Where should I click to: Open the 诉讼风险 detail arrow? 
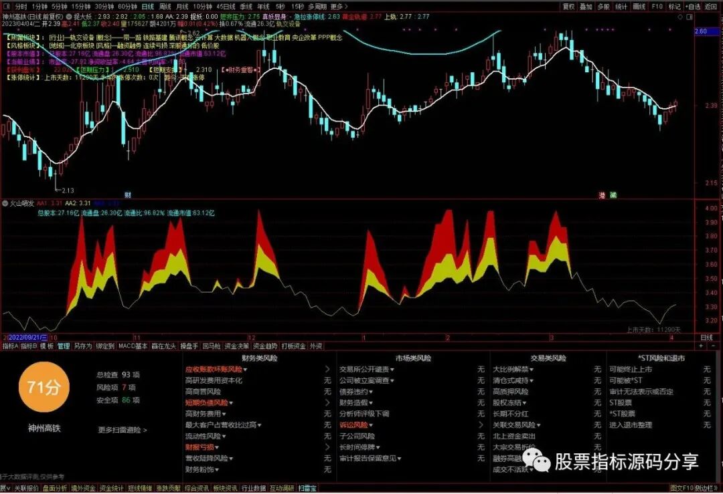[481, 425]
